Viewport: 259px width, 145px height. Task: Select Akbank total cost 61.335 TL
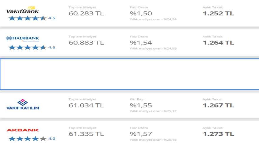pos(86,134)
